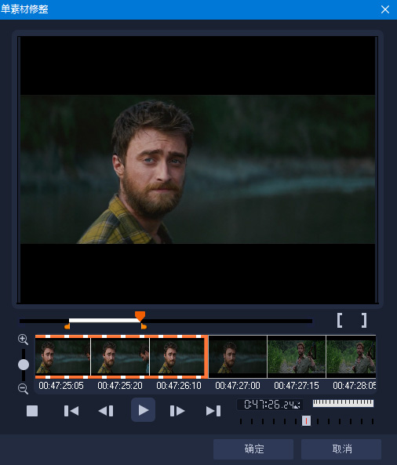Screen dimensions: 397x465
Task: Click the zoom level slider knob
Action: (24, 365)
